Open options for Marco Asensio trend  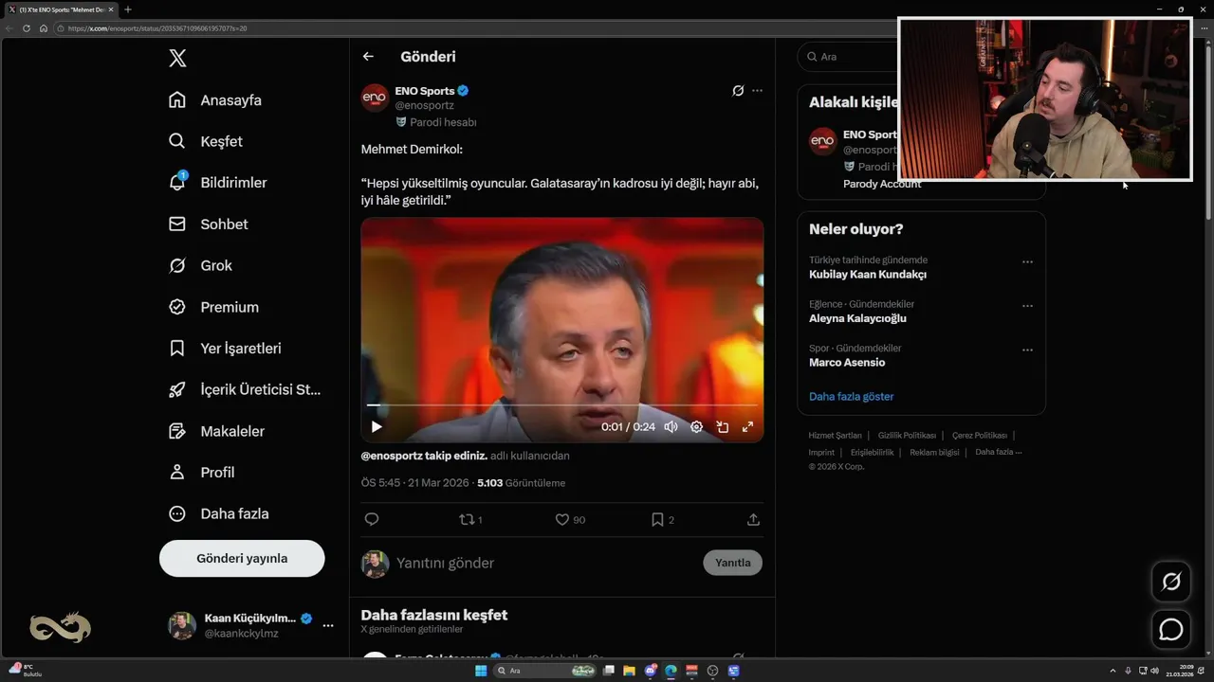[x=1027, y=350]
